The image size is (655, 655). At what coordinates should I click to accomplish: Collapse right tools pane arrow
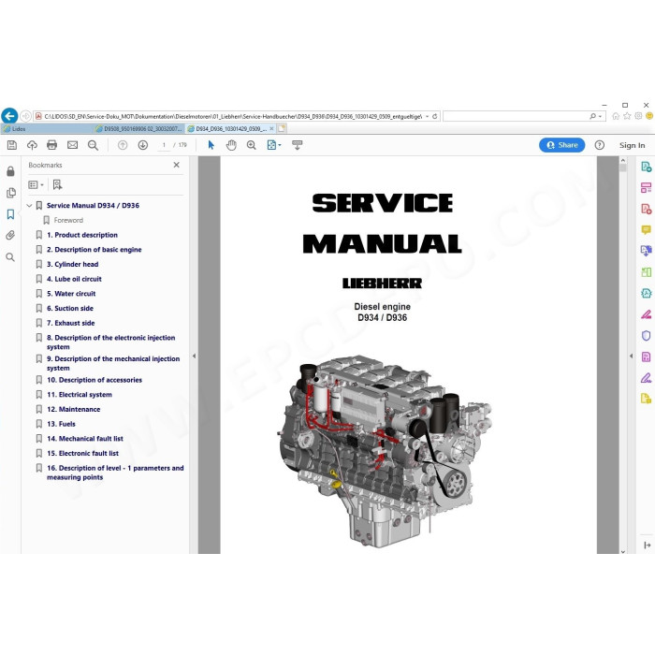click(631, 356)
